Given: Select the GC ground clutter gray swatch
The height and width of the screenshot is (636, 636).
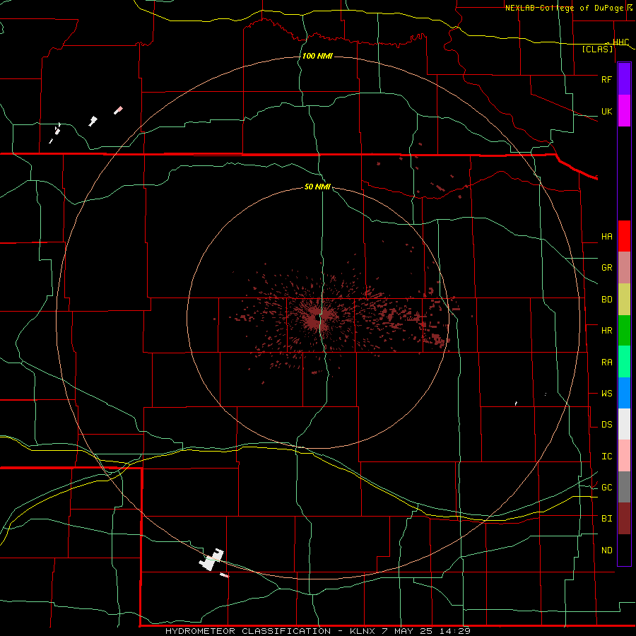Looking at the screenshot, I should point(624,487).
